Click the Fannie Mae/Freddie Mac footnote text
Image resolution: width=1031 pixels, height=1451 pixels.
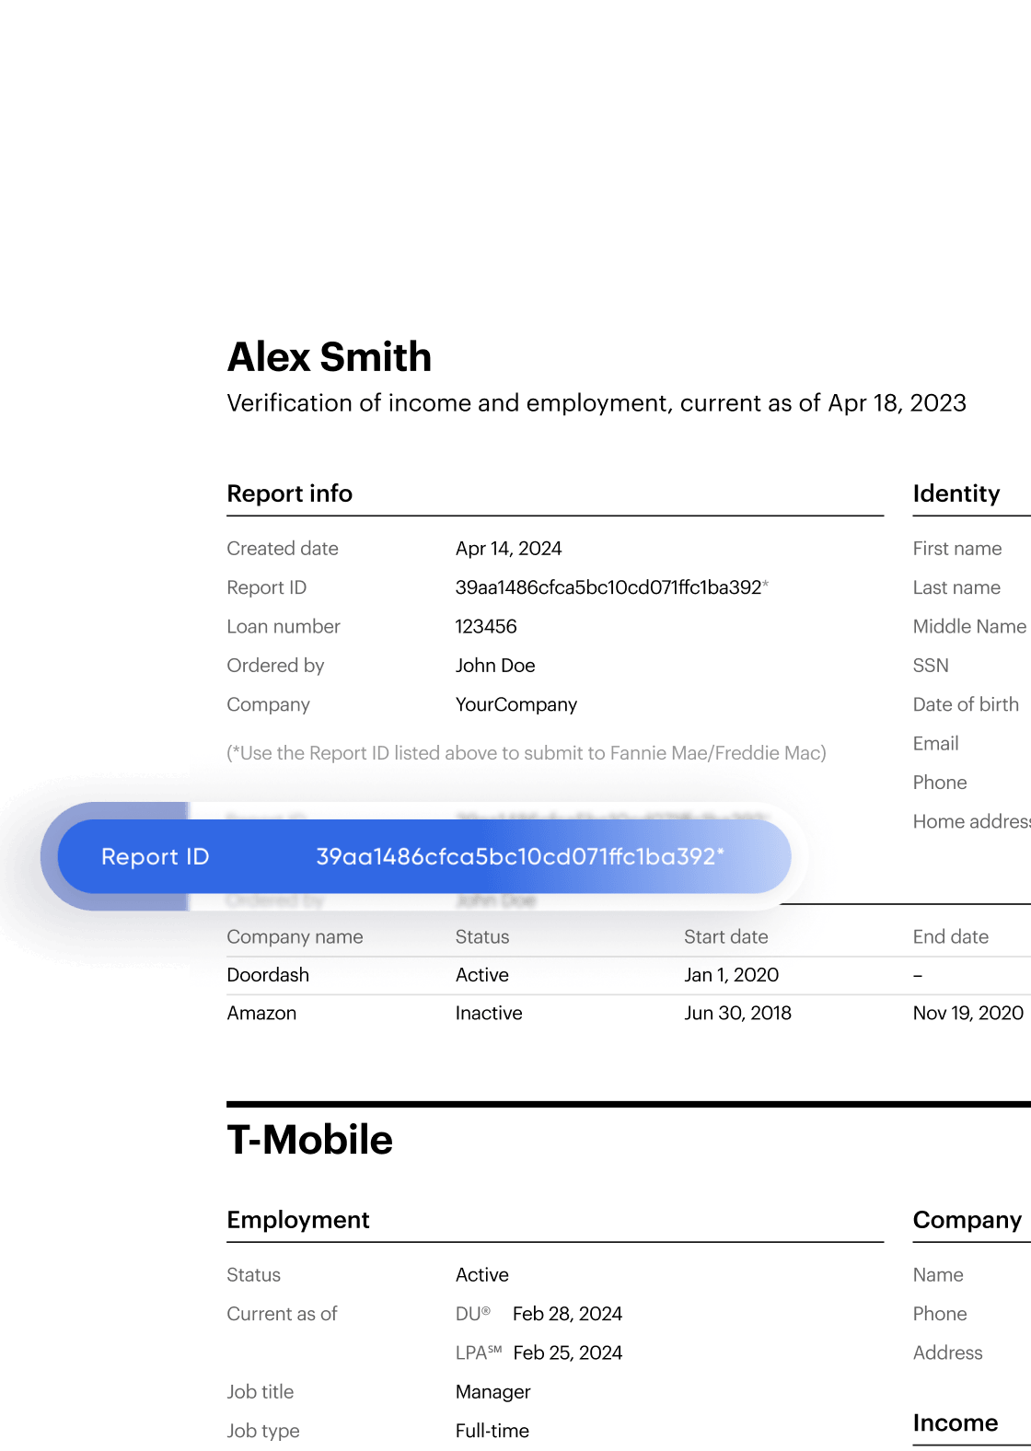(527, 753)
